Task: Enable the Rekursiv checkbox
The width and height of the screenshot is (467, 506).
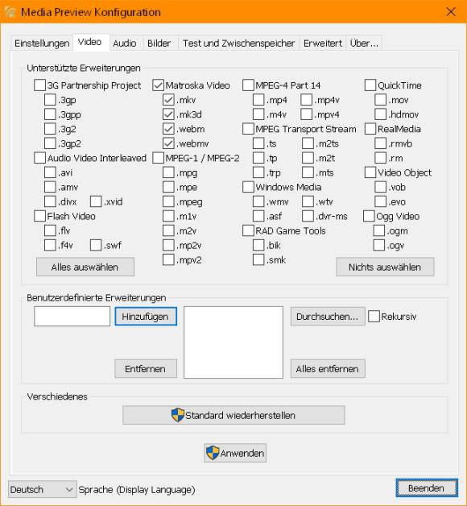Action: click(374, 316)
